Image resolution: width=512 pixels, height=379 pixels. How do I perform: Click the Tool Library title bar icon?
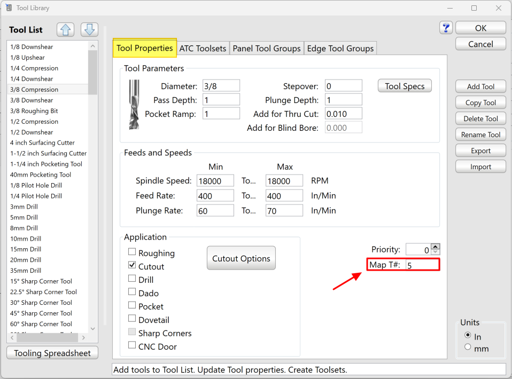pos(9,8)
